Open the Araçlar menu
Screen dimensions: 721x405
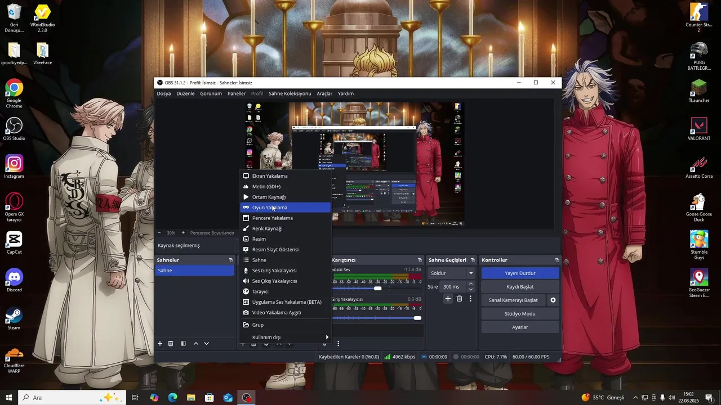coord(324,93)
